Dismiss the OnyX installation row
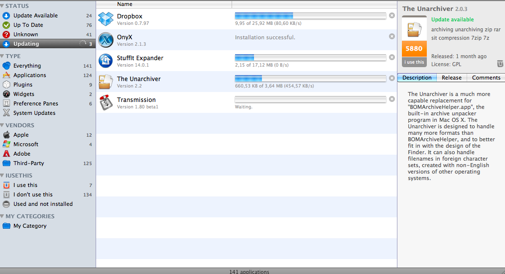 tap(391, 36)
